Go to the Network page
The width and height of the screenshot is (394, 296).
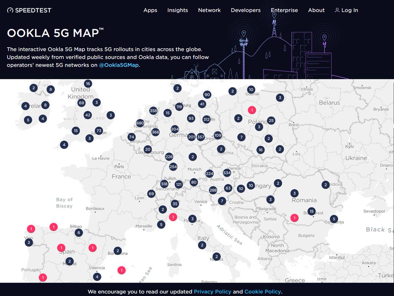[209, 10]
